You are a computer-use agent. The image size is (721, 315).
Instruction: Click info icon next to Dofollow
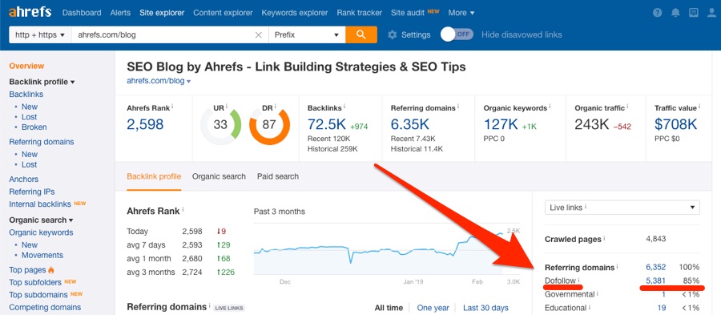click(x=579, y=279)
